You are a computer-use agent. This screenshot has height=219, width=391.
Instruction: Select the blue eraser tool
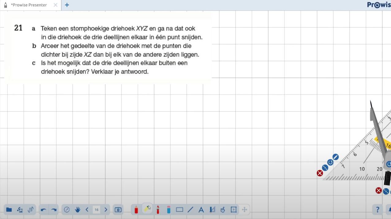(169, 210)
